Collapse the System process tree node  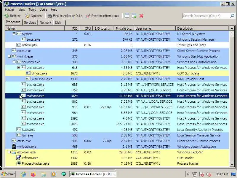click(x=14, y=34)
